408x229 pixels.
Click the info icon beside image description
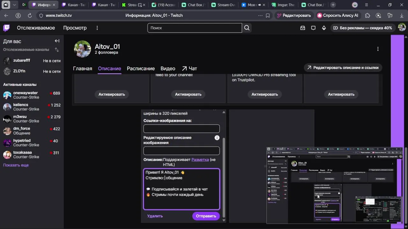(217, 138)
